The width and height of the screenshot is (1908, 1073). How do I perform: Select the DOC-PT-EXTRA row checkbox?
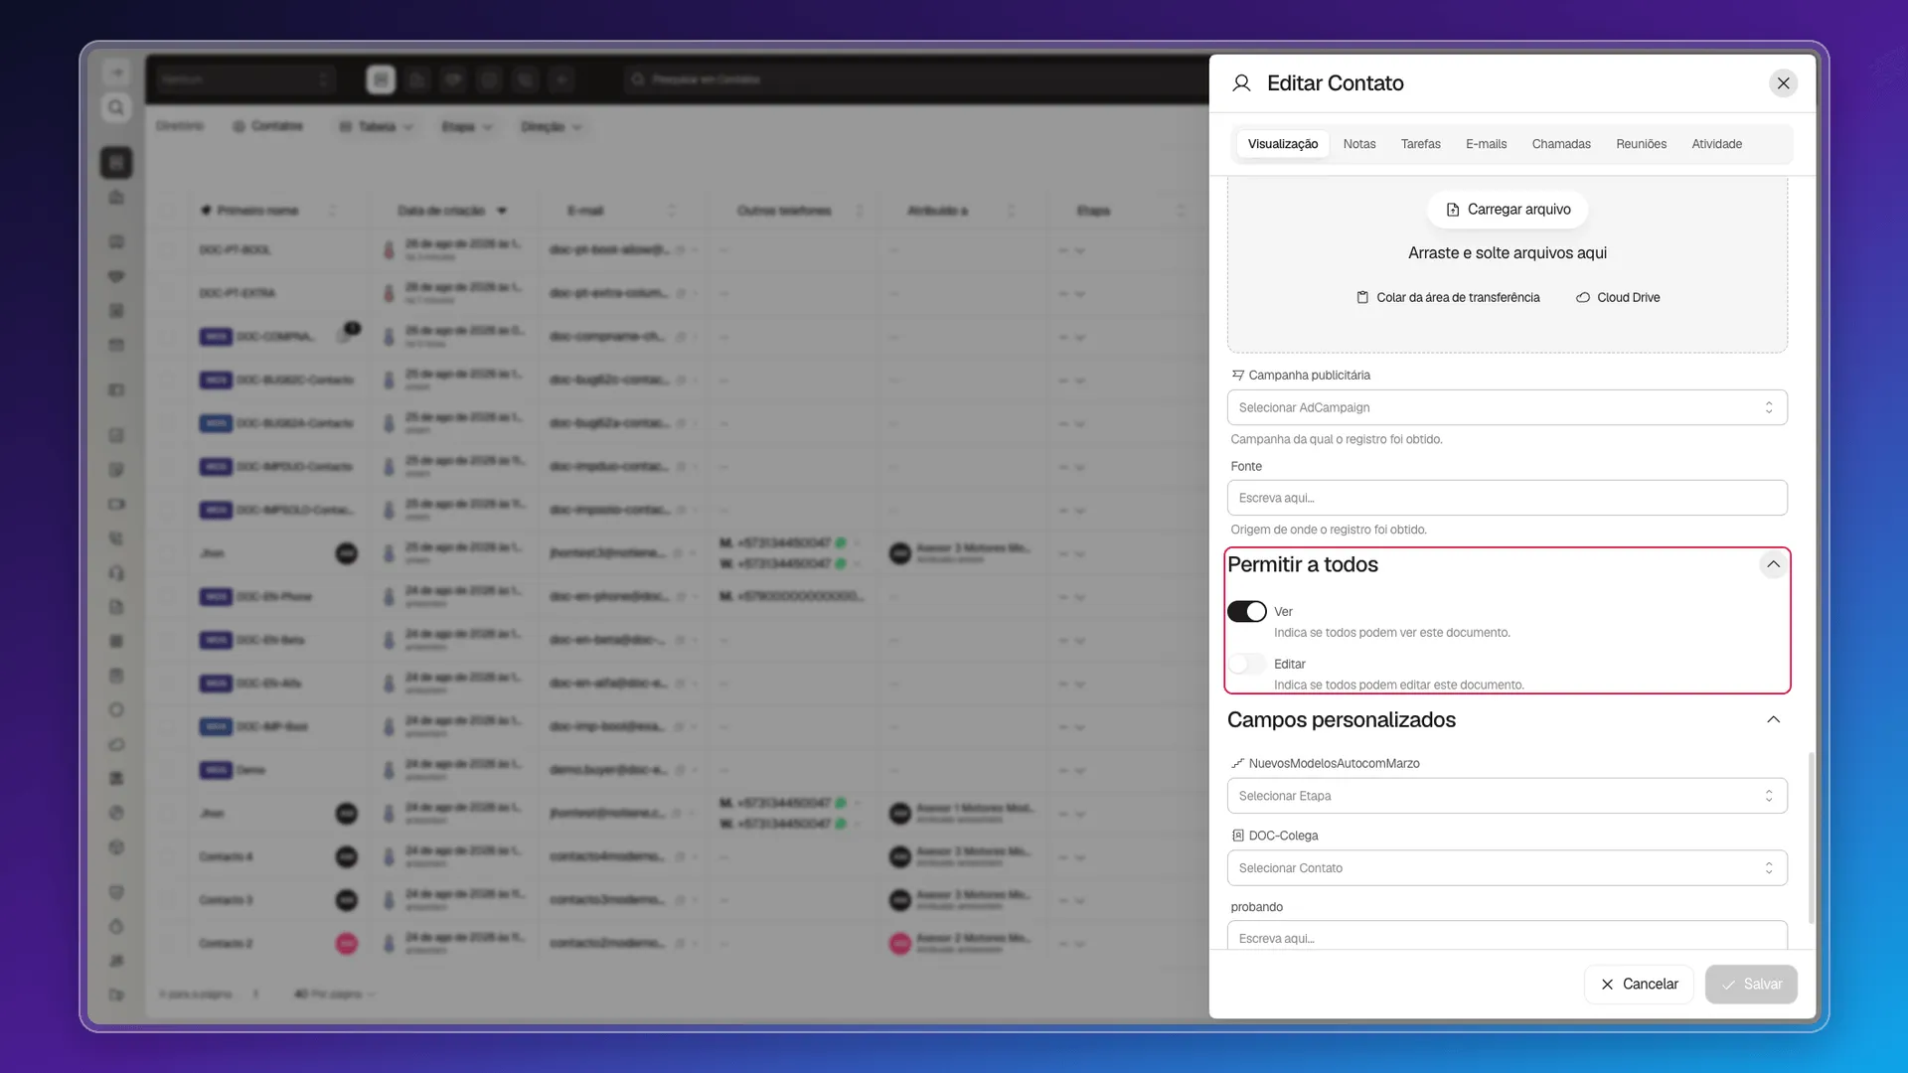click(168, 294)
